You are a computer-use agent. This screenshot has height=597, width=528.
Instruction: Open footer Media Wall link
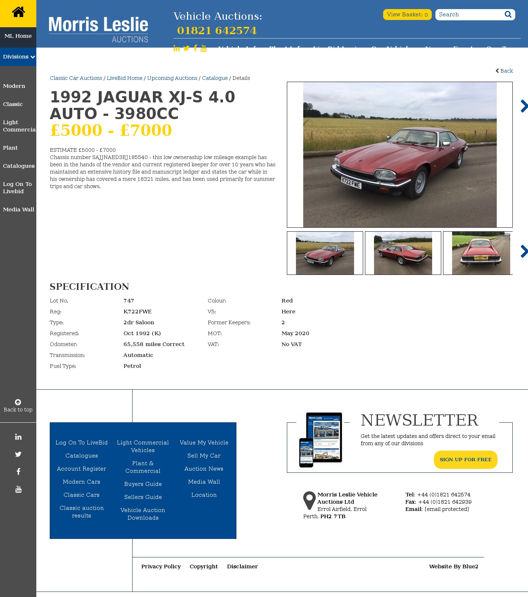point(204,482)
